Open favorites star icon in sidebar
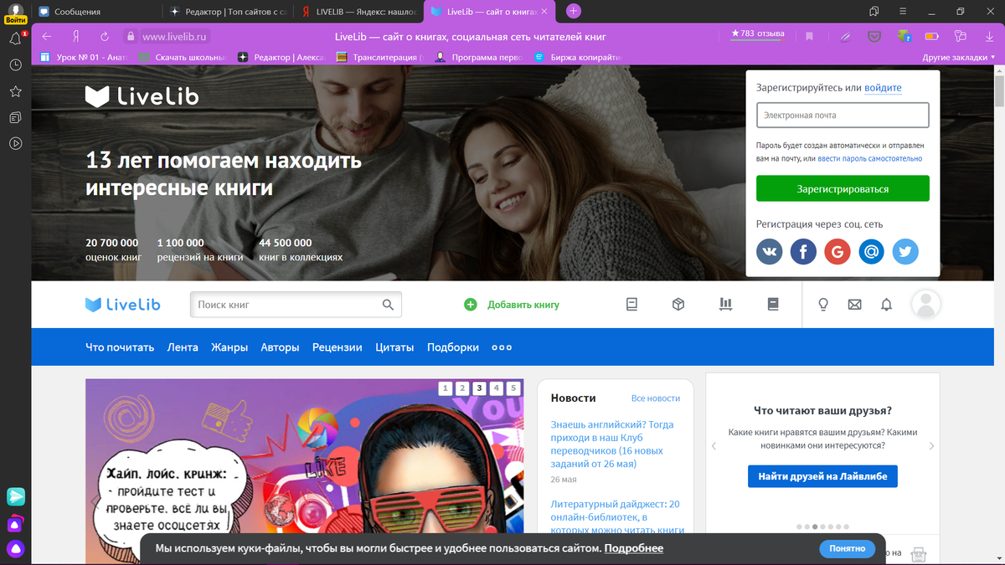1005x565 pixels. [x=15, y=91]
